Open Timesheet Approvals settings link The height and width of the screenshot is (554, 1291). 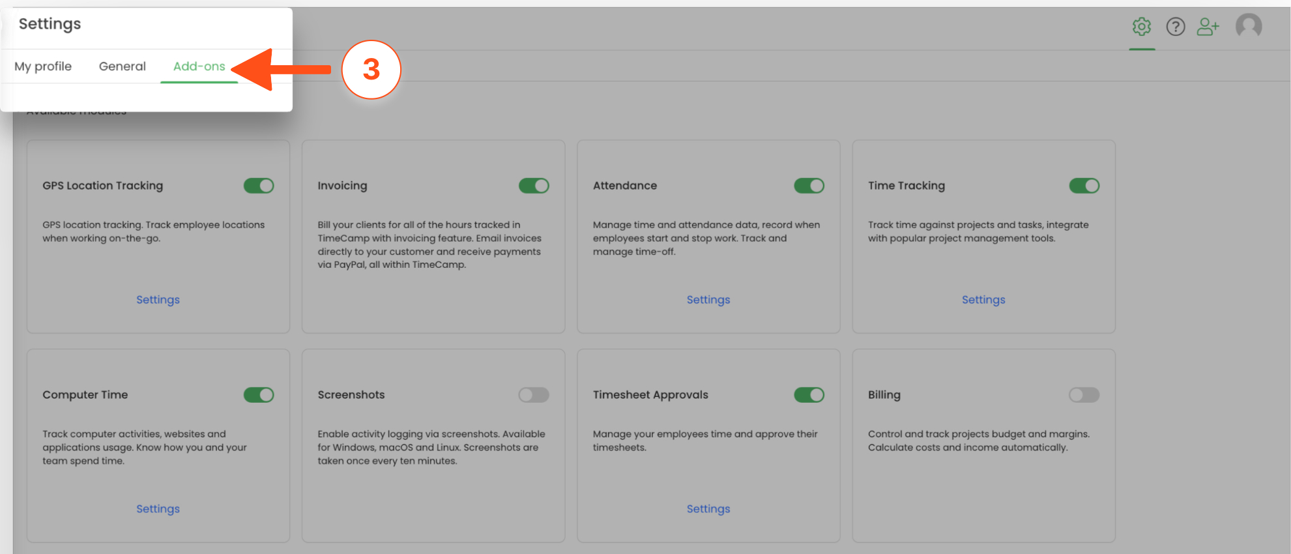point(708,509)
